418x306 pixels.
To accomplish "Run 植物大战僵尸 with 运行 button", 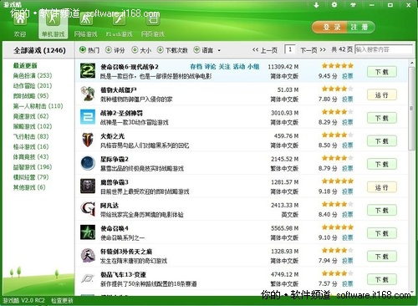I will tap(382, 95).
